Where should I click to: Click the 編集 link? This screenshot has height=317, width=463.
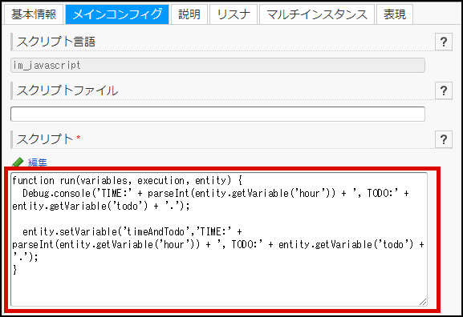click(x=38, y=163)
